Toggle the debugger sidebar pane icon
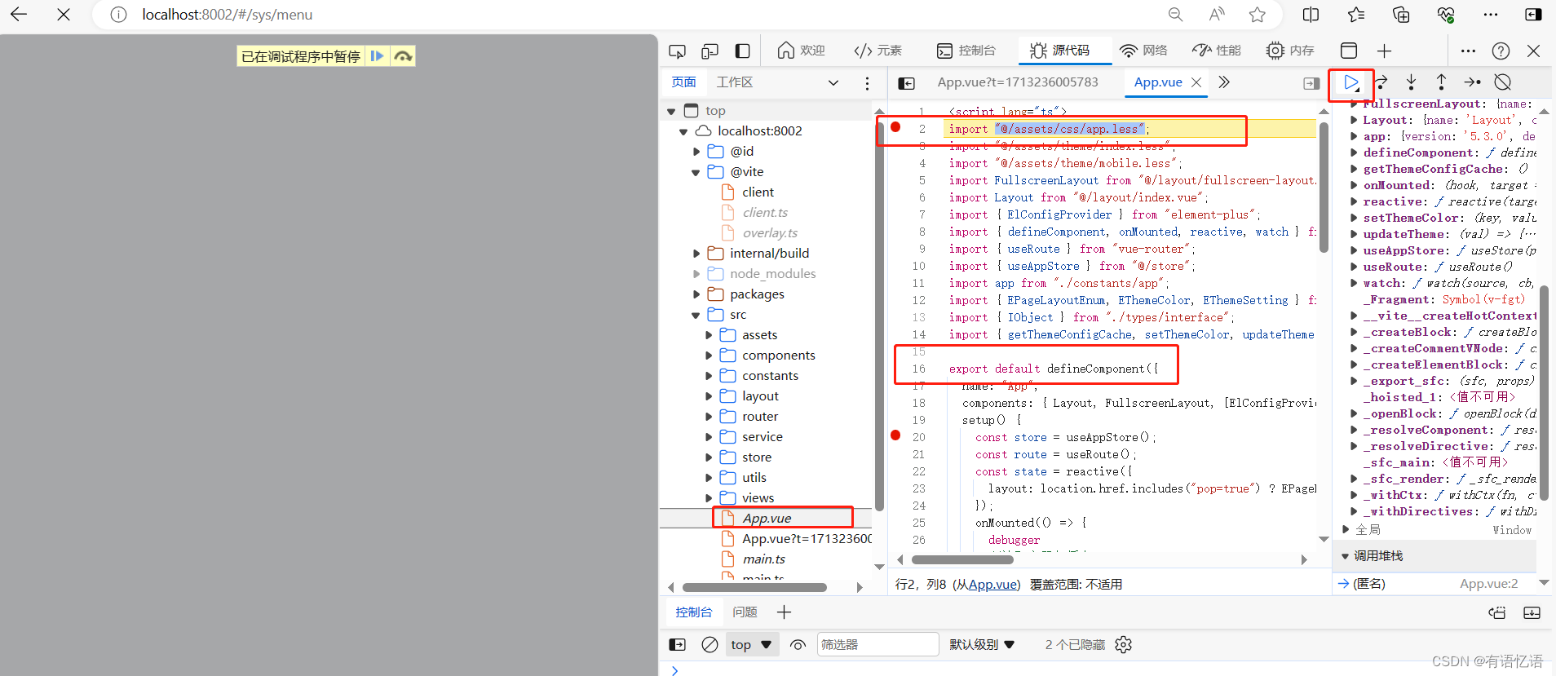Viewport: 1556px width, 676px height. point(1311,82)
